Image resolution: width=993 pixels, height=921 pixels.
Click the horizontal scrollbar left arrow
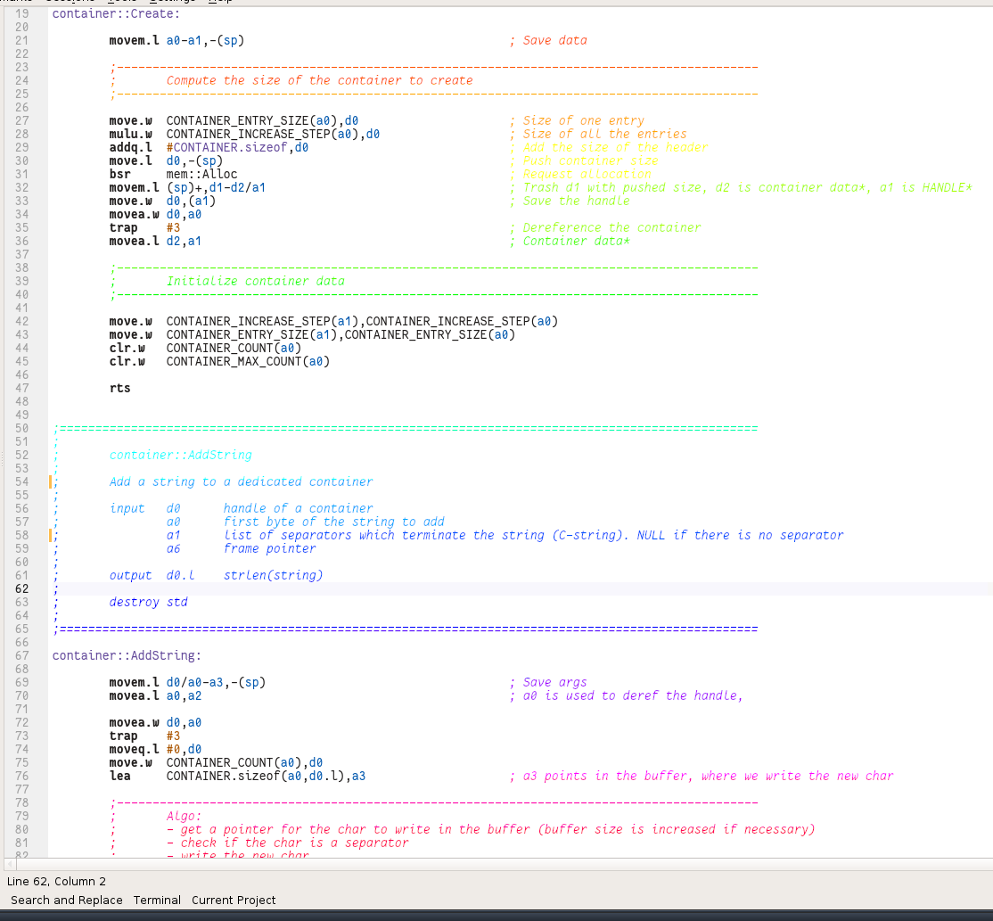click(x=11, y=864)
